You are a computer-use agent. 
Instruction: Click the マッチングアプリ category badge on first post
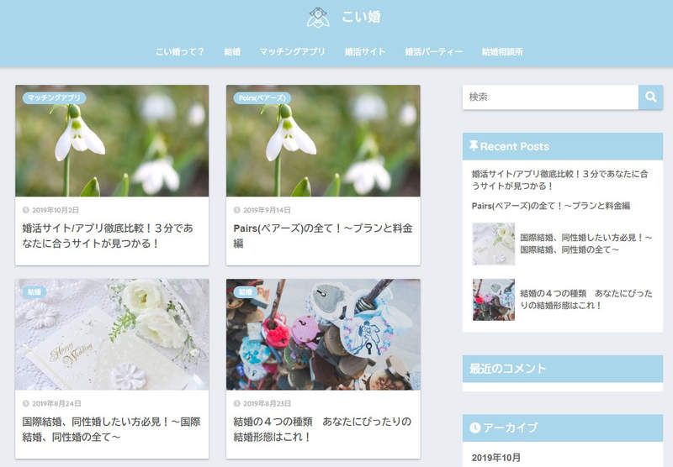[x=54, y=98]
